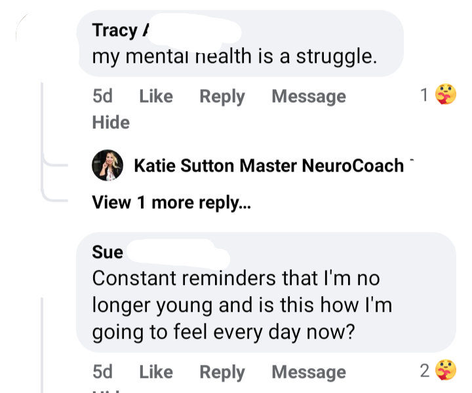Like Sue's comment about aging
Image resolution: width=472 pixels, height=393 pixels.
coord(156,372)
